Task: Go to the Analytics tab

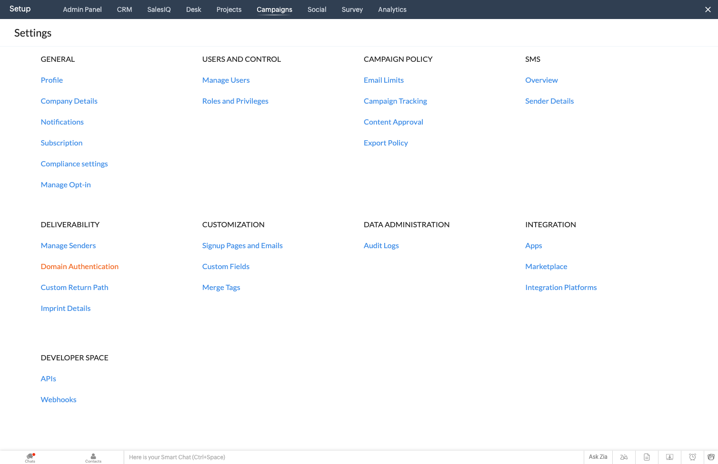Action: click(392, 10)
